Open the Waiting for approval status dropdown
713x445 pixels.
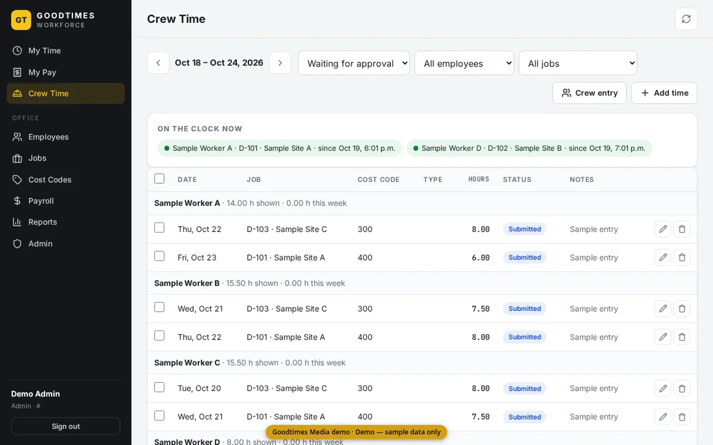[x=354, y=63]
